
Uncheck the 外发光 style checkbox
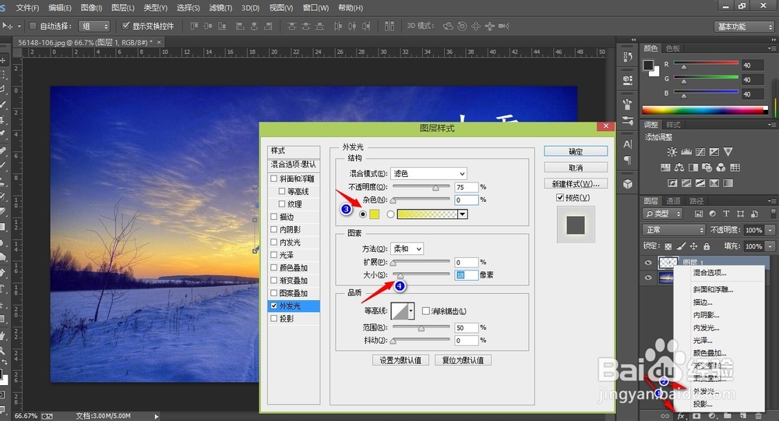point(273,306)
